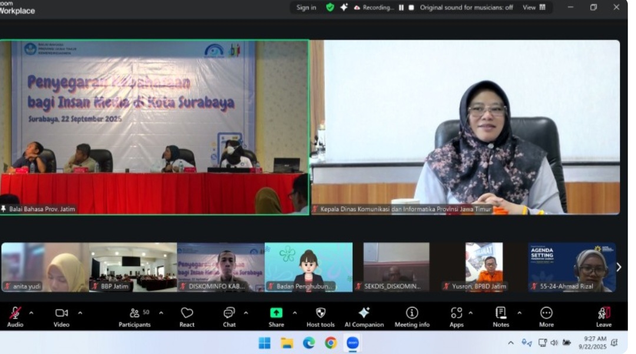Screen dimensions: 636x354
Task: Expand the Audio options arrow
Action: tap(31, 313)
